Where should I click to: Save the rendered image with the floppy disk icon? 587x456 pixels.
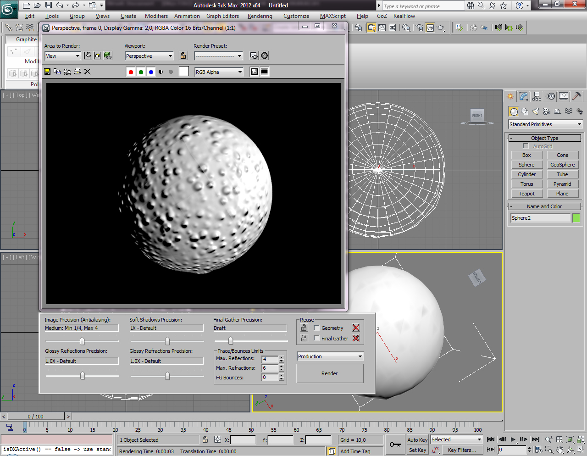(x=47, y=72)
